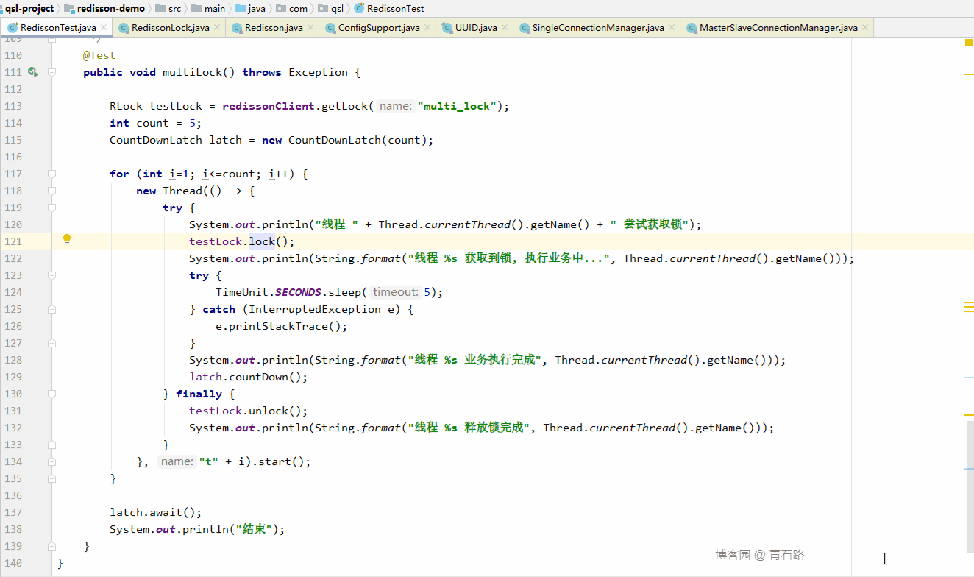Select the MasterSlaveConnectionManager.java tab

[778, 28]
